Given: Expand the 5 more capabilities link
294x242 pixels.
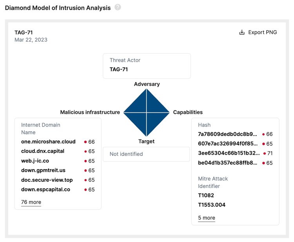Looking at the screenshot, I should pos(207,218).
